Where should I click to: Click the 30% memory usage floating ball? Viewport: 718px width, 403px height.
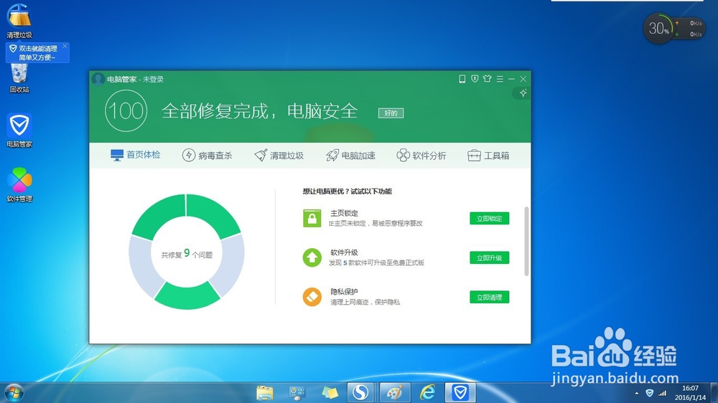659,29
